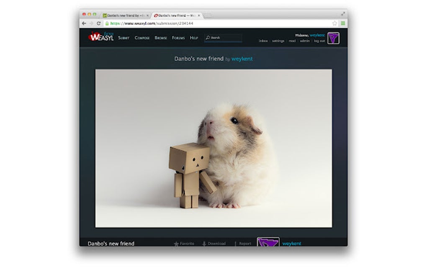Click the purple avatar near the bottom
The height and width of the screenshot is (267, 427).
(x=268, y=242)
